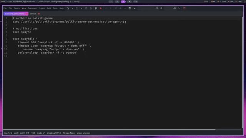Click the polkit-gnome-authentication-agent-1 exec line
This screenshot has height=138, width=246.
(x=68, y=21)
